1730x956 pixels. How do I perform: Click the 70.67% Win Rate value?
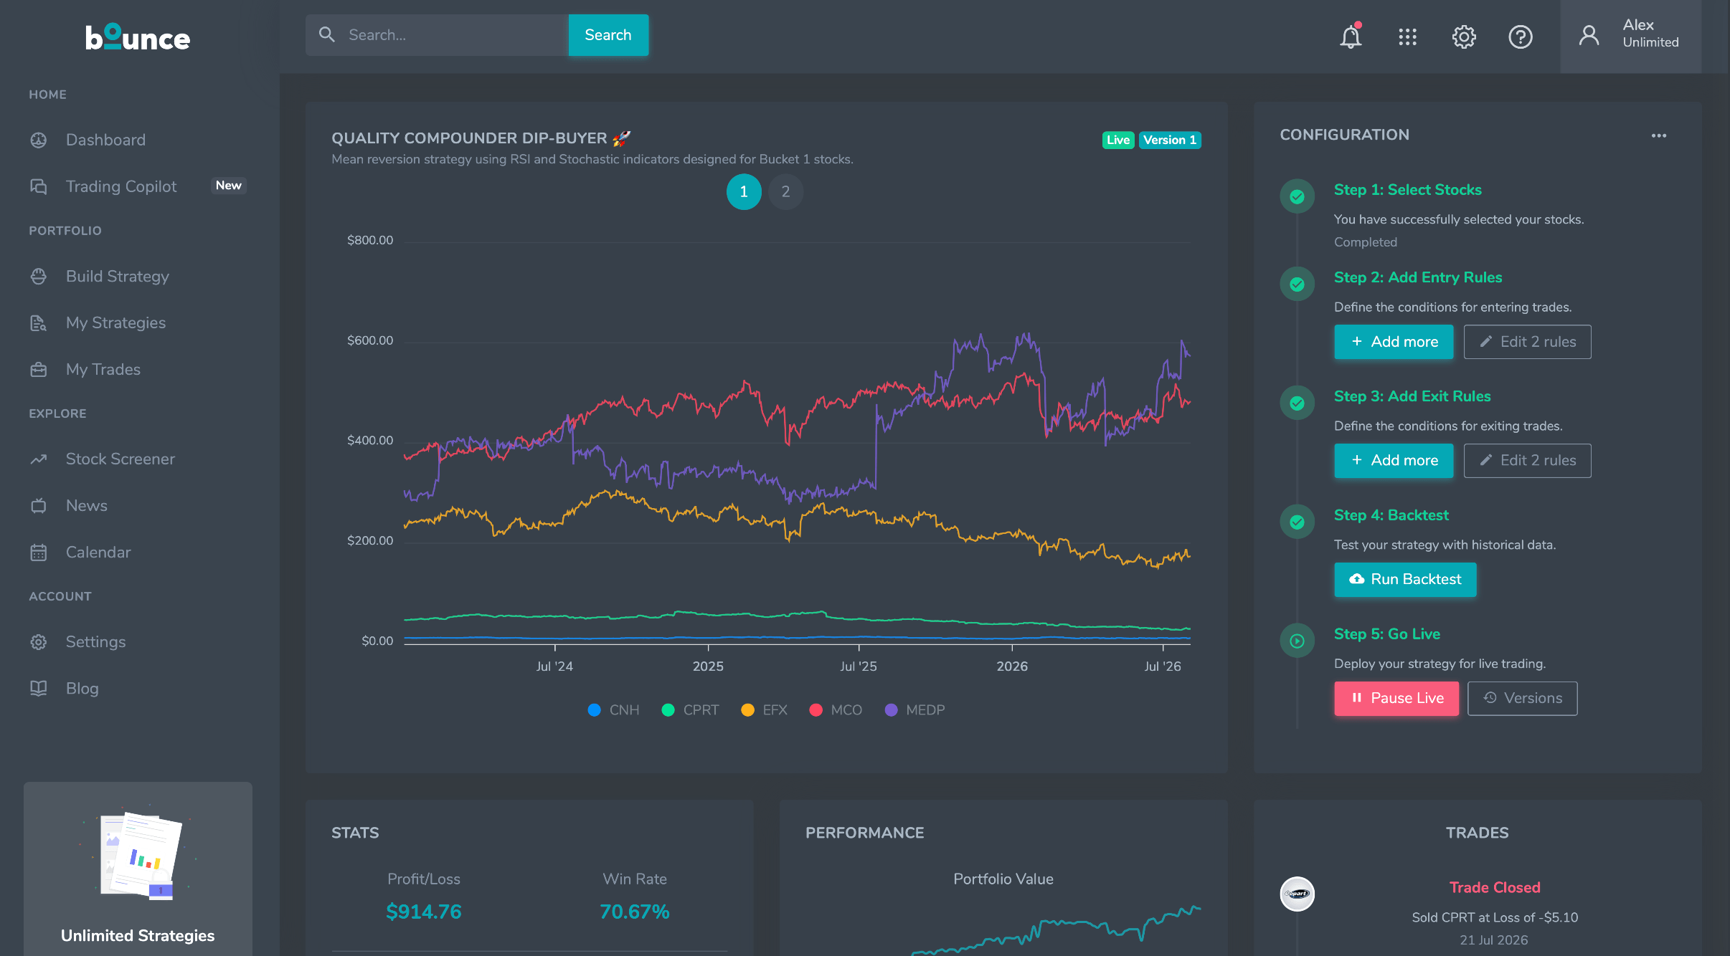pos(635,912)
